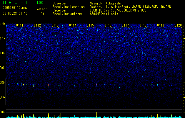Click time marker 0119

coord(161,25)
